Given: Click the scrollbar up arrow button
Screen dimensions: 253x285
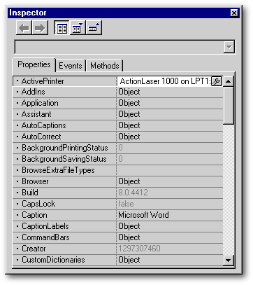Looking at the screenshot, I should click(x=228, y=81).
